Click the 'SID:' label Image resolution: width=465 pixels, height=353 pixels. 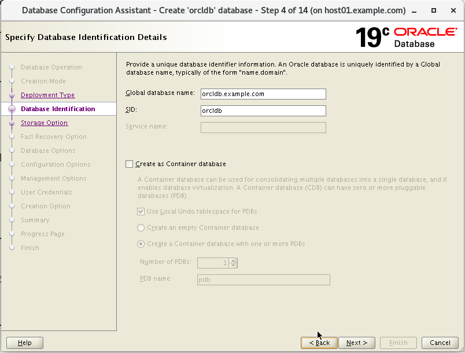pyautogui.click(x=131, y=110)
